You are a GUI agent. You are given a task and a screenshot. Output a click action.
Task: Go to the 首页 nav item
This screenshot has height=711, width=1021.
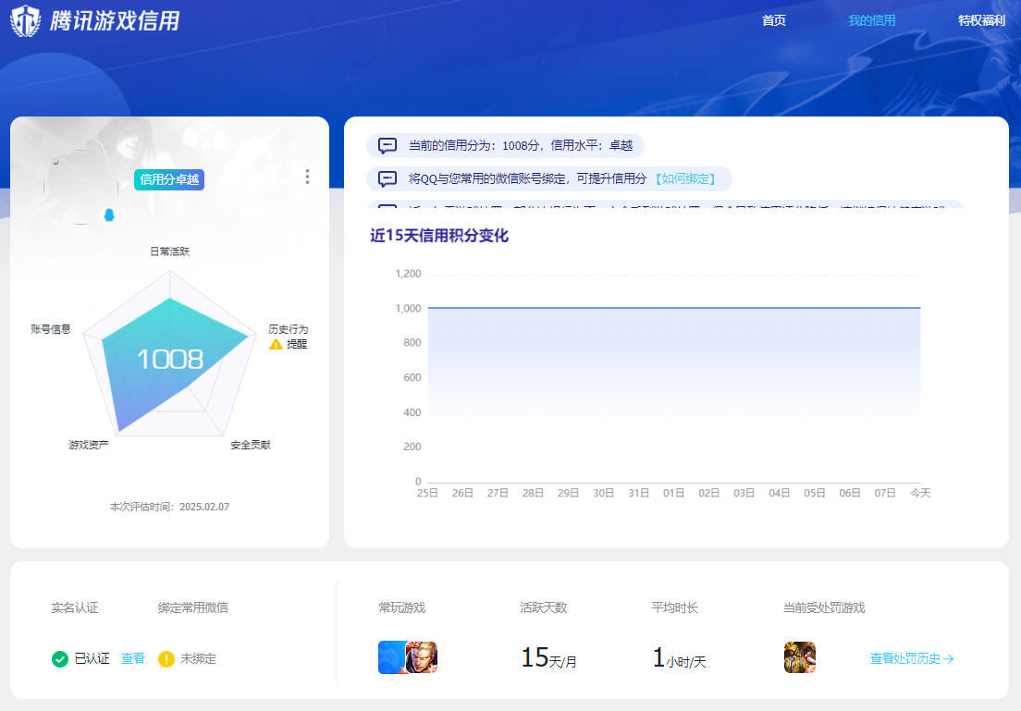(x=773, y=20)
